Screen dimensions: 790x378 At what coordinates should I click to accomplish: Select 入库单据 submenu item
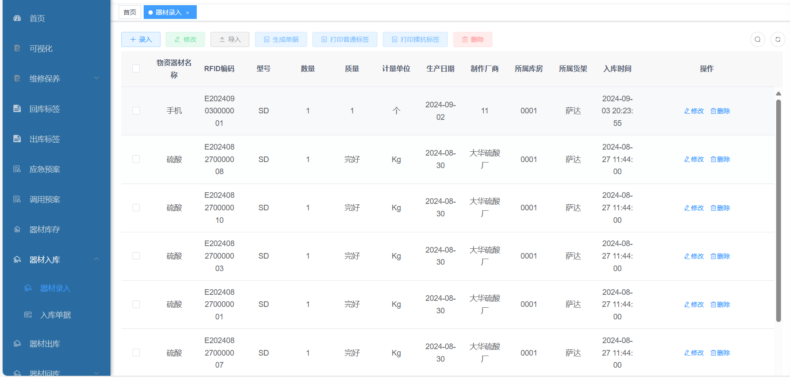(x=55, y=315)
